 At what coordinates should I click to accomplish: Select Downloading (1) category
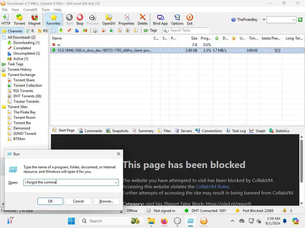[26, 43]
